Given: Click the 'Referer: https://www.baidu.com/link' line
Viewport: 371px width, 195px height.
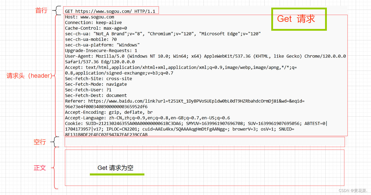Looking at the screenshot, I should coord(185,101).
